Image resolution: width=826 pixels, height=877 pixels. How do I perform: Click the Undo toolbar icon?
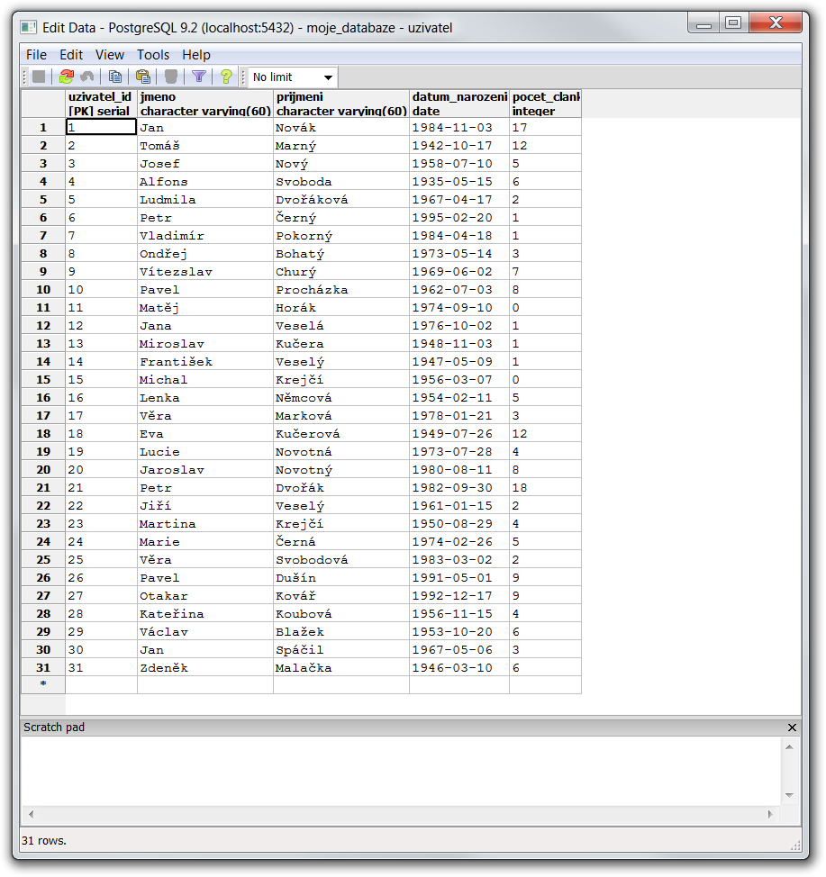click(86, 77)
